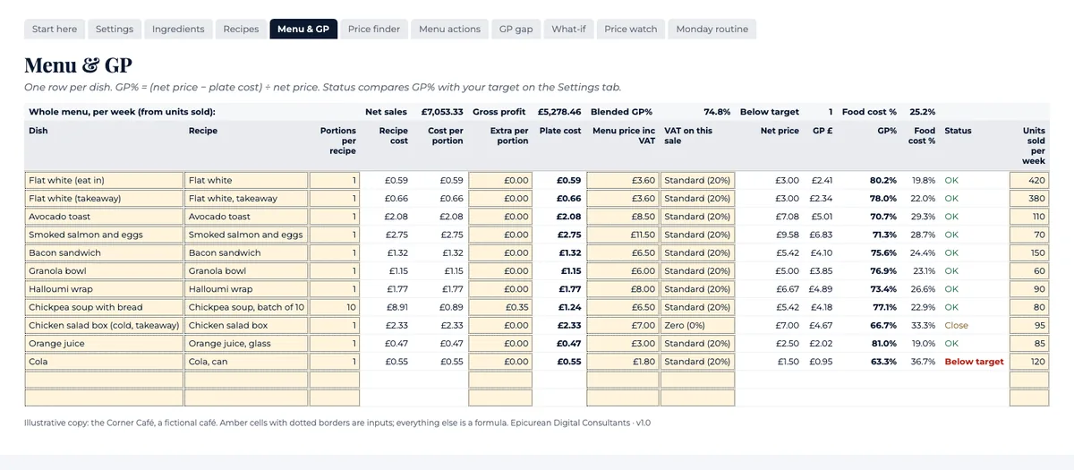Edit the Orange juice, glass recipe field
This screenshot has width=1074, height=470.
245,343
